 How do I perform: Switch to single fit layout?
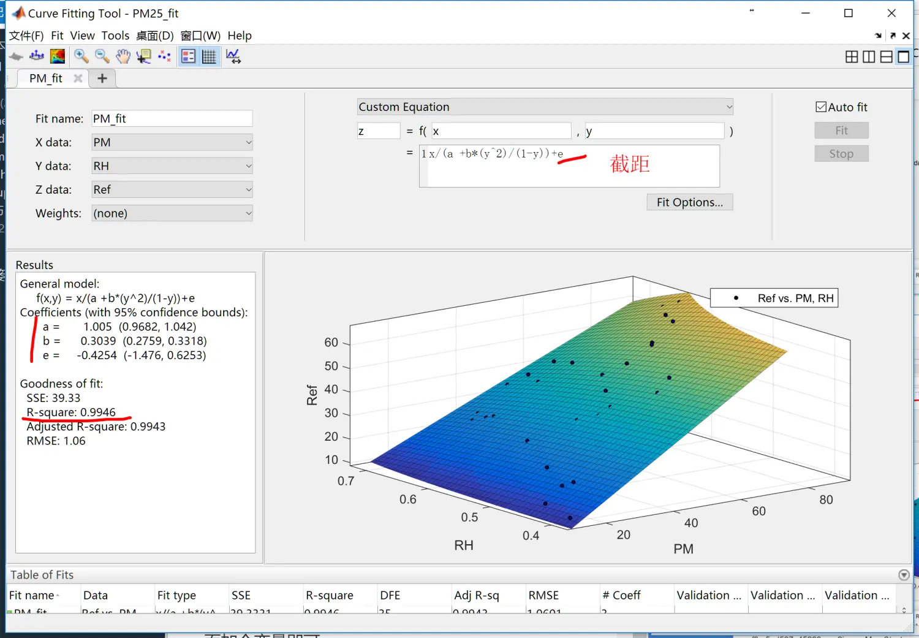click(903, 56)
